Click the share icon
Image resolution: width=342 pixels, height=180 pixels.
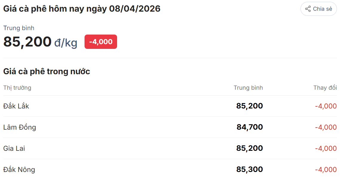tap(308, 9)
